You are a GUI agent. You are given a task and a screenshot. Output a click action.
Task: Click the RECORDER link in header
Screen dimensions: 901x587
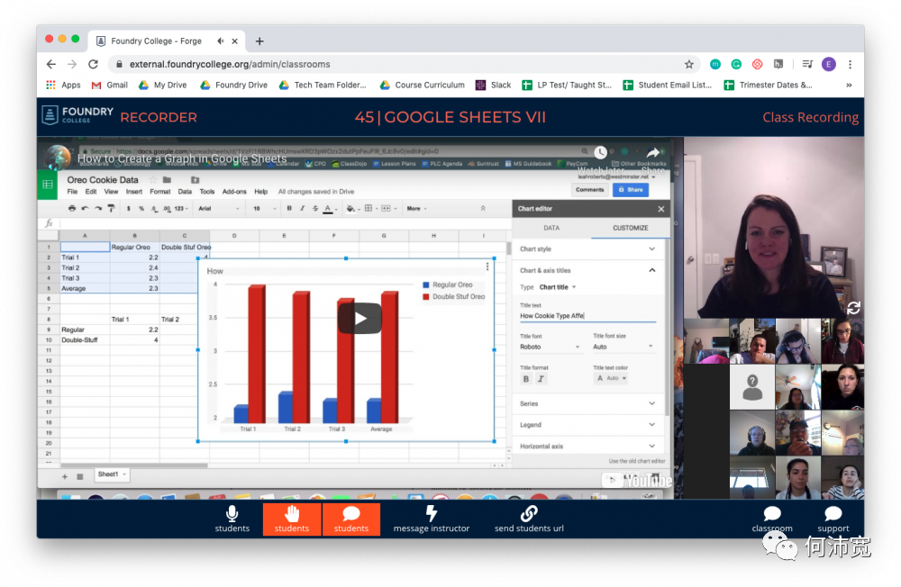pyautogui.click(x=159, y=117)
